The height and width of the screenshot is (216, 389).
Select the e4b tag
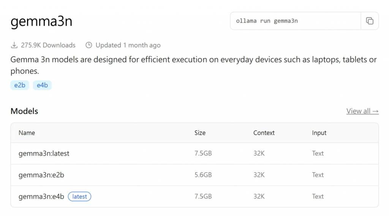tap(42, 85)
